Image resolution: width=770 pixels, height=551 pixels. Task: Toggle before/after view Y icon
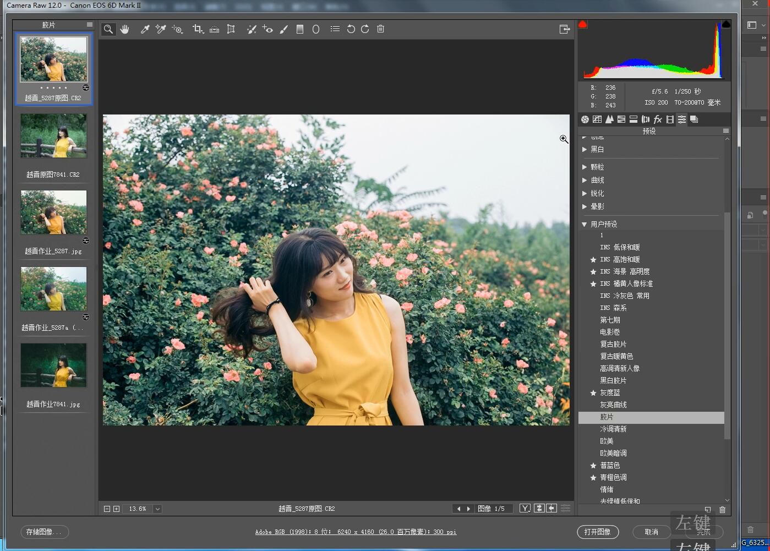525,508
